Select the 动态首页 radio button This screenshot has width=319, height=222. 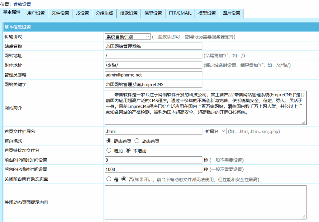click(x=137, y=141)
